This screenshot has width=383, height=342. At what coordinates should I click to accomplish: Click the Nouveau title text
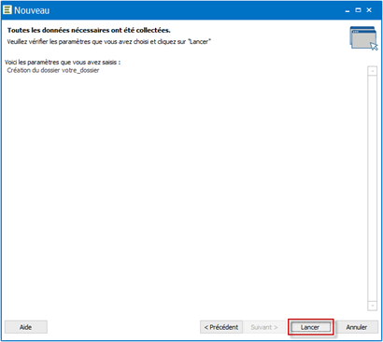click(x=32, y=10)
